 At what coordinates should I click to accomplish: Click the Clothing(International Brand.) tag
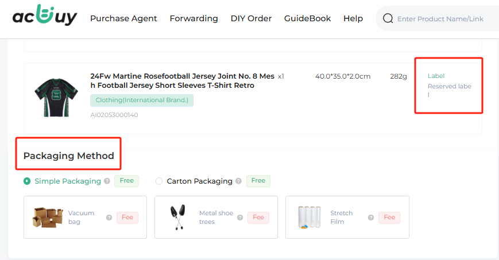[x=142, y=100]
